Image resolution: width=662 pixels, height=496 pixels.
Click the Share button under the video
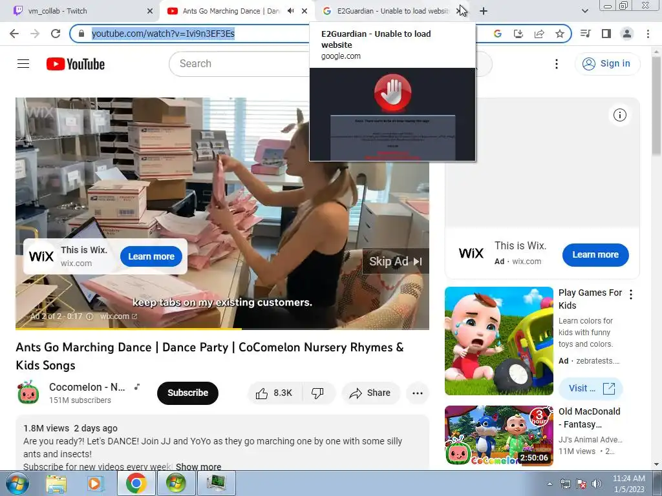click(370, 393)
